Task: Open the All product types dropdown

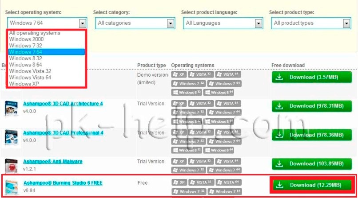Action: click(311, 23)
